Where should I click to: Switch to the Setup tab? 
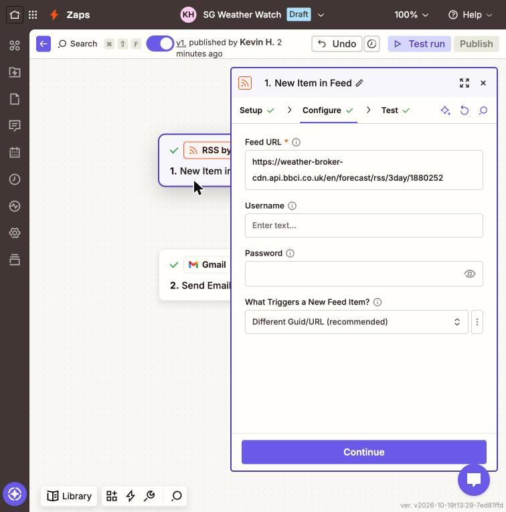(256, 110)
